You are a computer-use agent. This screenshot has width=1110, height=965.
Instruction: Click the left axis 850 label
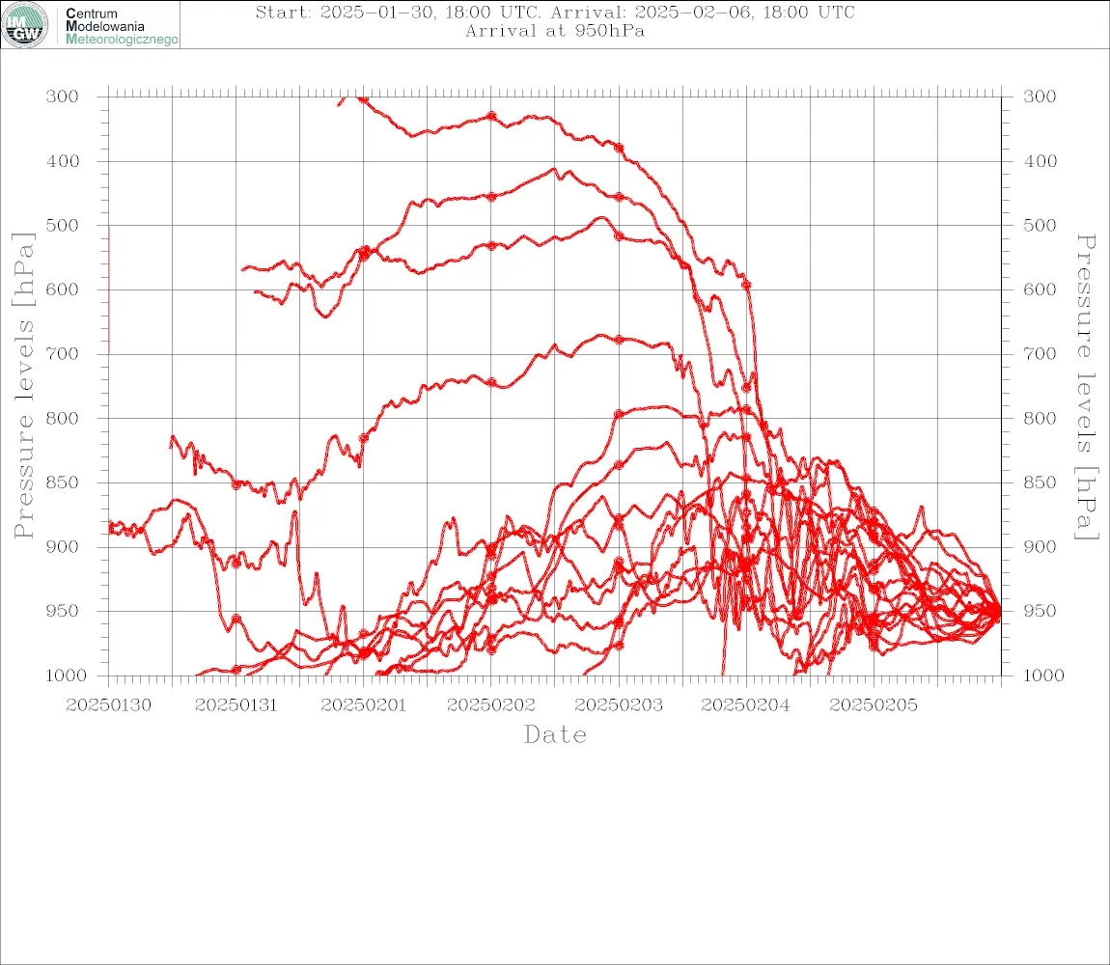[63, 482]
